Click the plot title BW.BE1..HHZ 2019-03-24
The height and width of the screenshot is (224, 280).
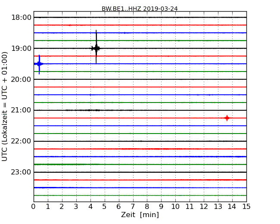[x=140, y=9]
